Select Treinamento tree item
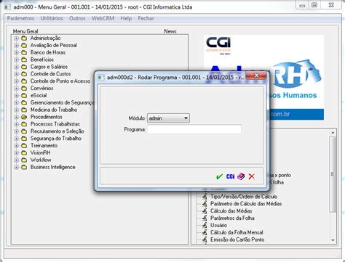The image size is (345, 262). click(x=44, y=146)
